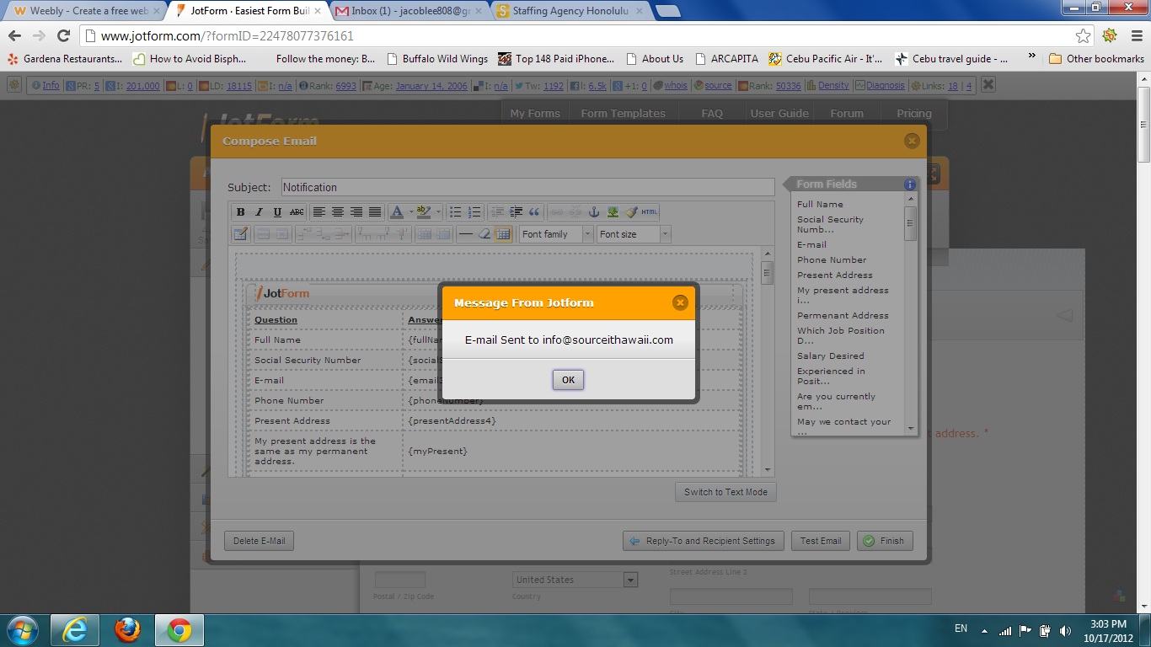The width and height of the screenshot is (1151, 647).
Task: Click the text color swatch button
Action: (x=397, y=212)
